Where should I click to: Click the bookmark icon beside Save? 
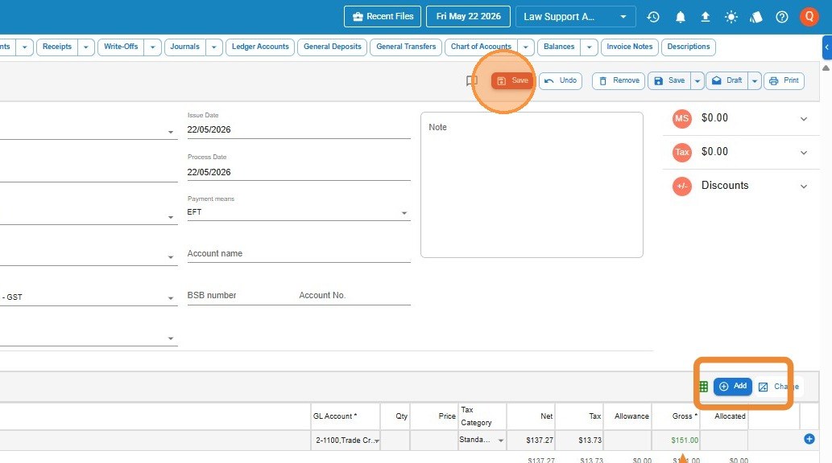coord(472,80)
